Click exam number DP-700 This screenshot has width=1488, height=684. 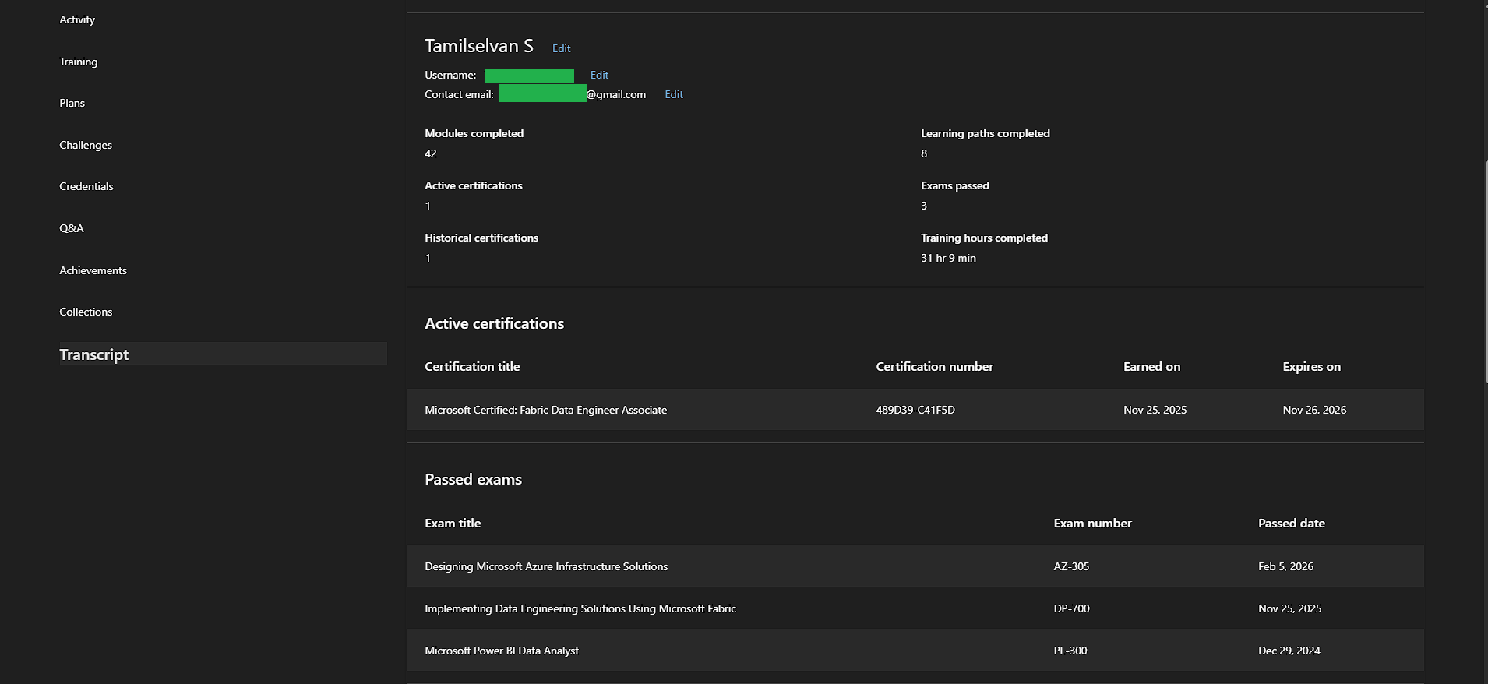point(1072,608)
